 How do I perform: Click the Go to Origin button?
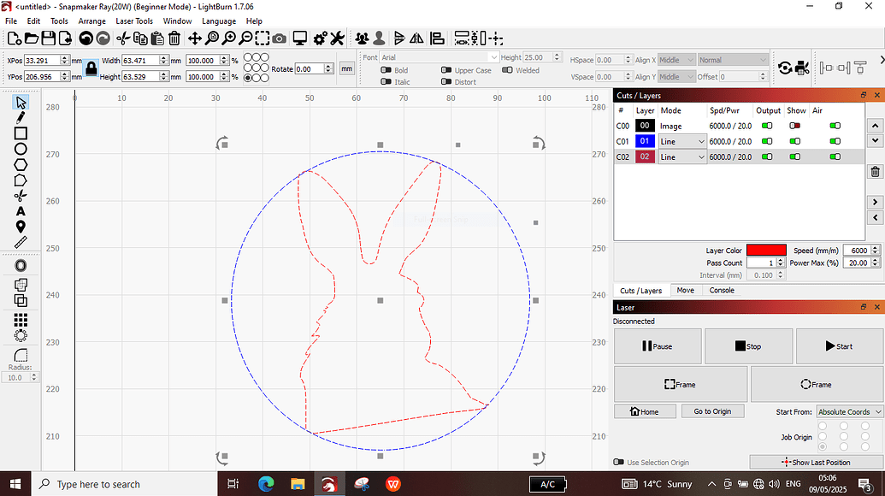[712, 411]
